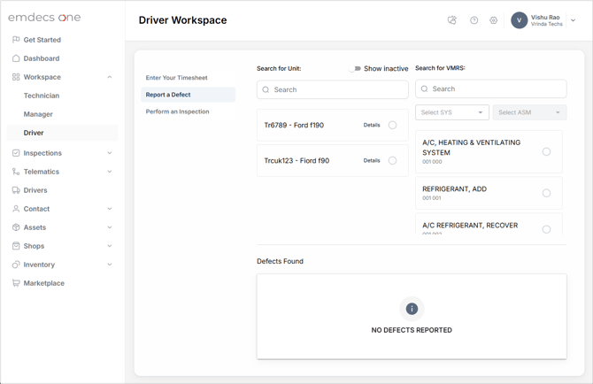Click the Drivers truck icon
The width and height of the screenshot is (593, 384).
pos(16,189)
